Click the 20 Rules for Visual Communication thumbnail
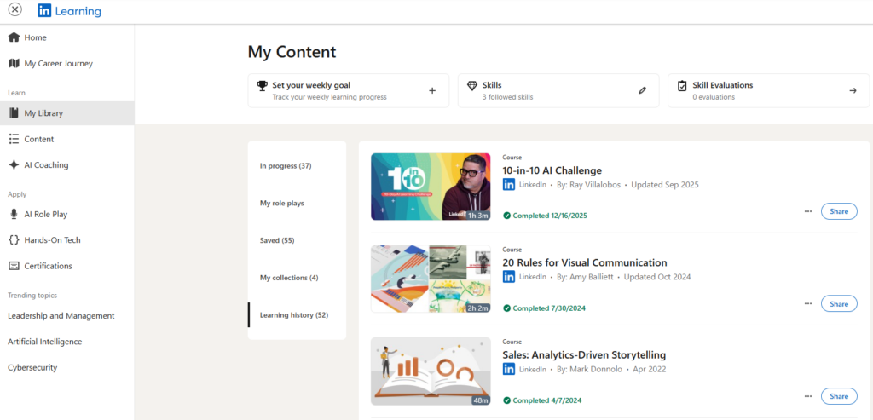 pos(431,279)
